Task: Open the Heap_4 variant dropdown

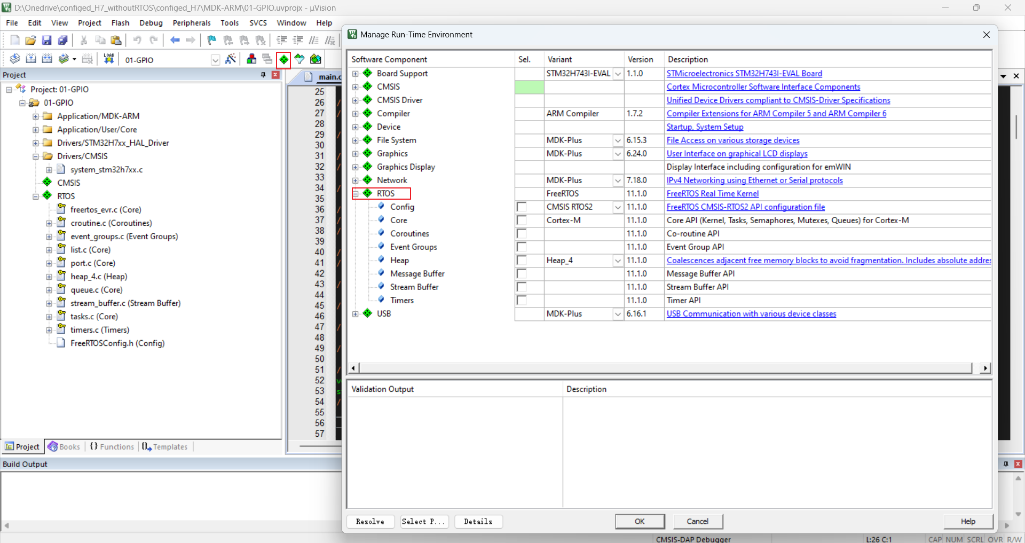Action: coord(618,261)
